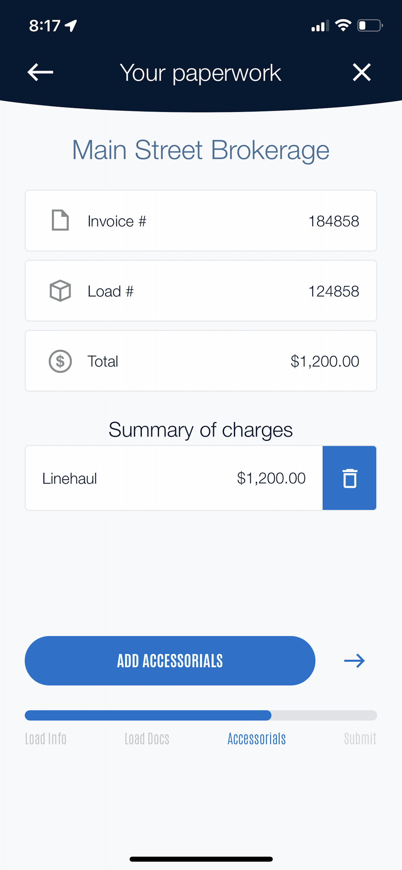402x870 pixels.
Task: Tap the dollar sign total icon
Action: (60, 361)
